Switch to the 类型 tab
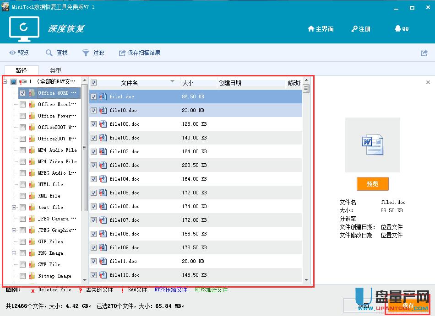This screenshot has height=316, width=435. tap(55, 70)
